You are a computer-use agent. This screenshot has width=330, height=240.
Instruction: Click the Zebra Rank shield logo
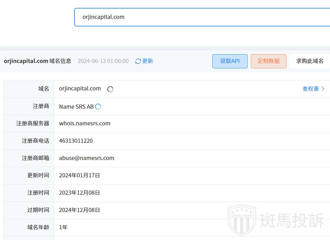pyautogui.click(x=242, y=220)
